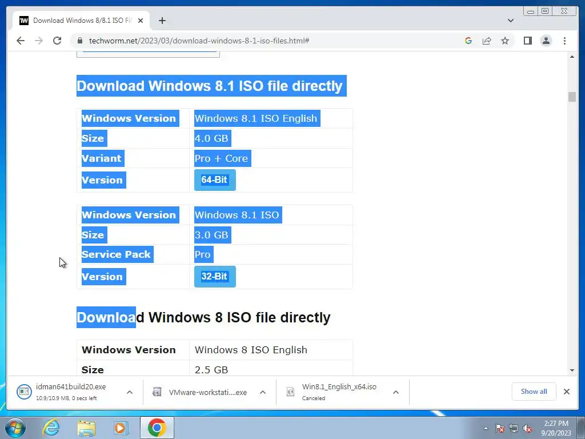Click the scrollbar down arrow
This screenshot has height=439, width=585.
tap(572, 370)
